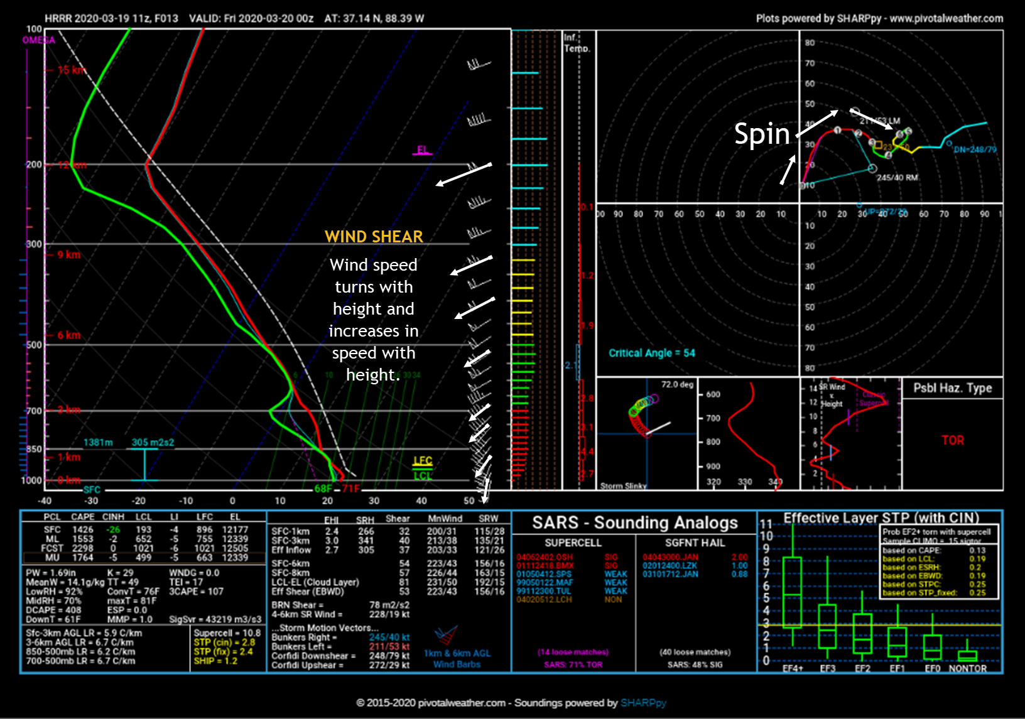Click the cyan effective inflow layer bracket
This screenshot has height=719, width=1025.
[144, 464]
